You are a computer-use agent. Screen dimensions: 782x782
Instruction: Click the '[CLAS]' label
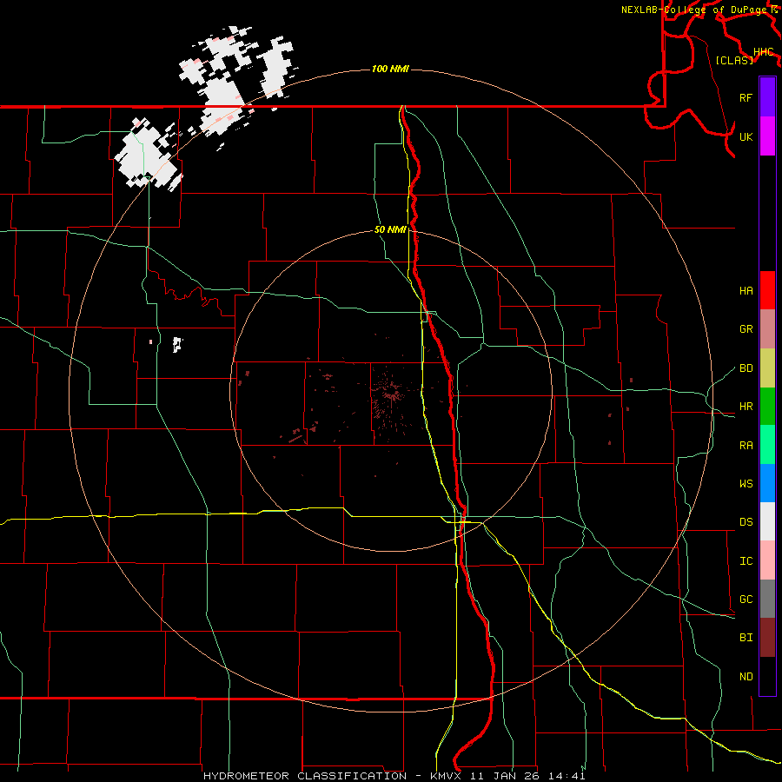click(x=734, y=60)
